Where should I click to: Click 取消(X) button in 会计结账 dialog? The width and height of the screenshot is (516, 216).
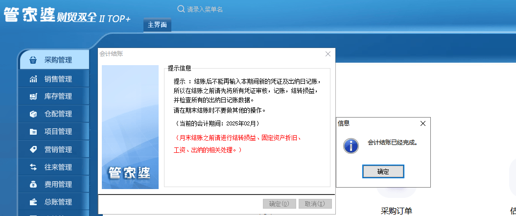pyautogui.click(x=315, y=204)
